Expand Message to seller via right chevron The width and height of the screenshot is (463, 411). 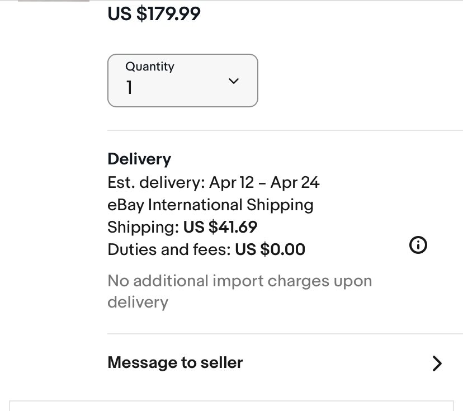pyautogui.click(x=437, y=363)
